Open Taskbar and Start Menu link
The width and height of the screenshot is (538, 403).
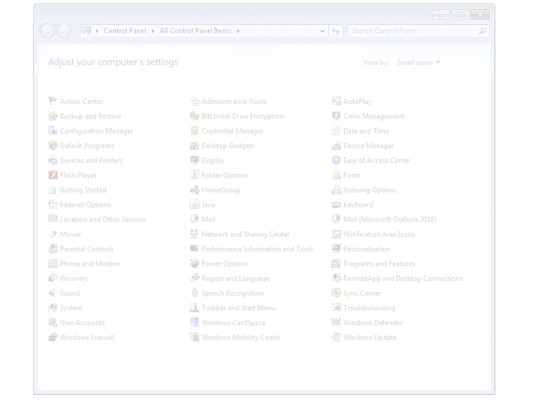click(239, 308)
